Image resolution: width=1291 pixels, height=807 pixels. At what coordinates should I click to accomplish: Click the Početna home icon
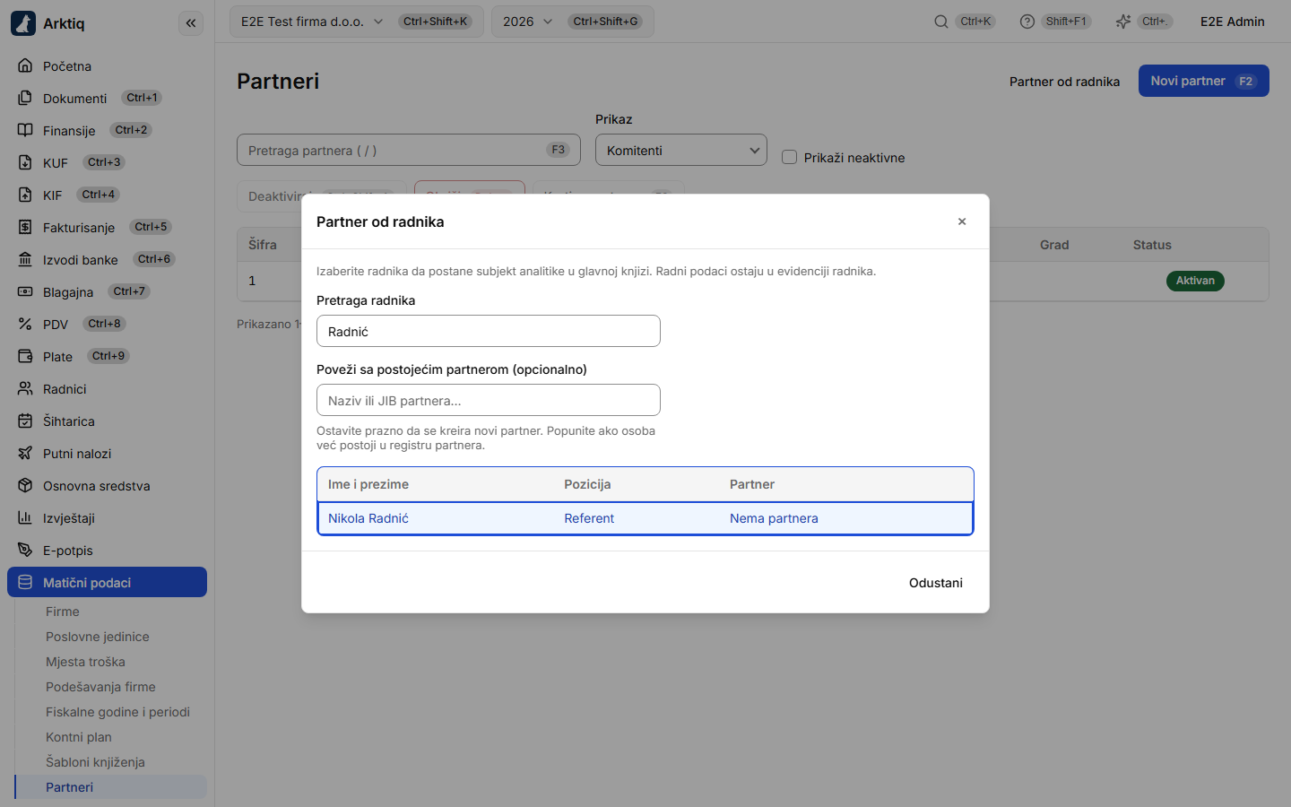pyautogui.click(x=25, y=65)
